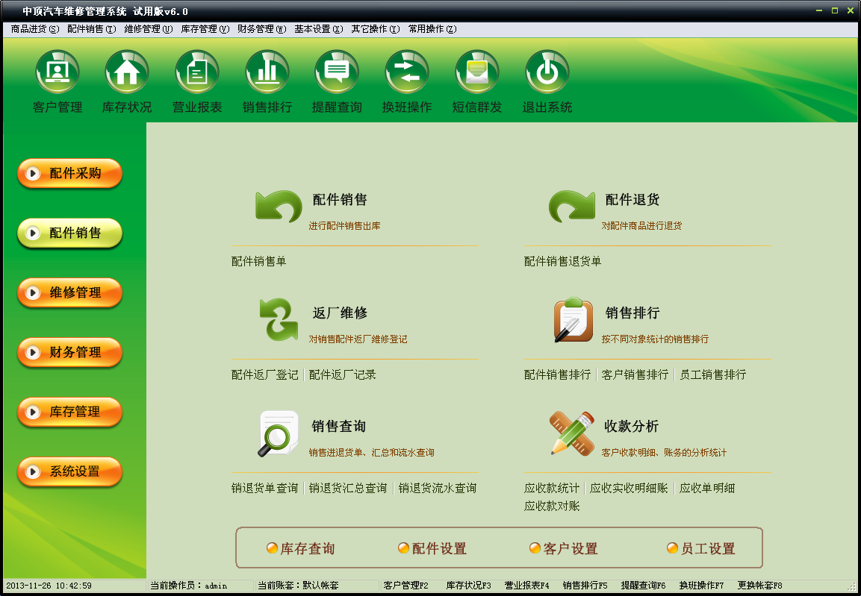Open the 其它操作(Y) menu

coord(376,29)
